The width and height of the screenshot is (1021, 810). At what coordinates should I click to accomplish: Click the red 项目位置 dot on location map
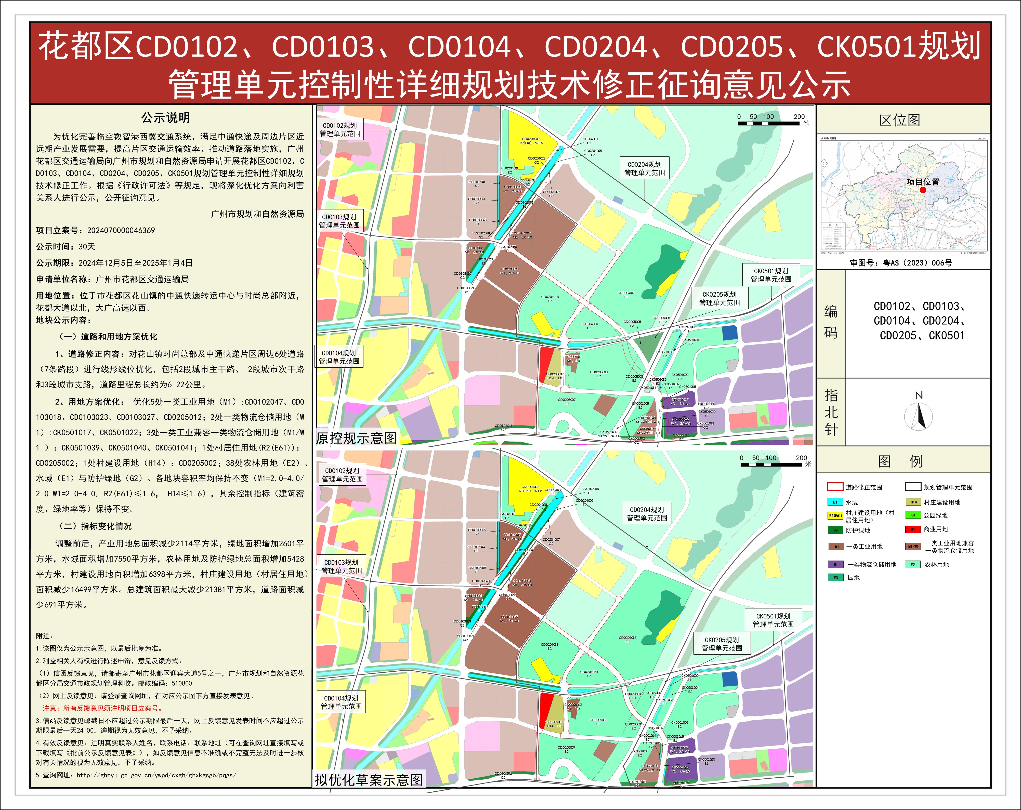923,190
